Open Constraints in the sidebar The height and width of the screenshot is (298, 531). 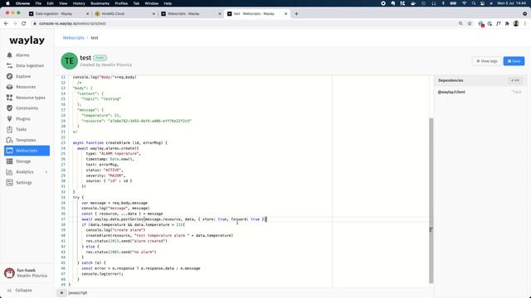click(x=27, y=108)
